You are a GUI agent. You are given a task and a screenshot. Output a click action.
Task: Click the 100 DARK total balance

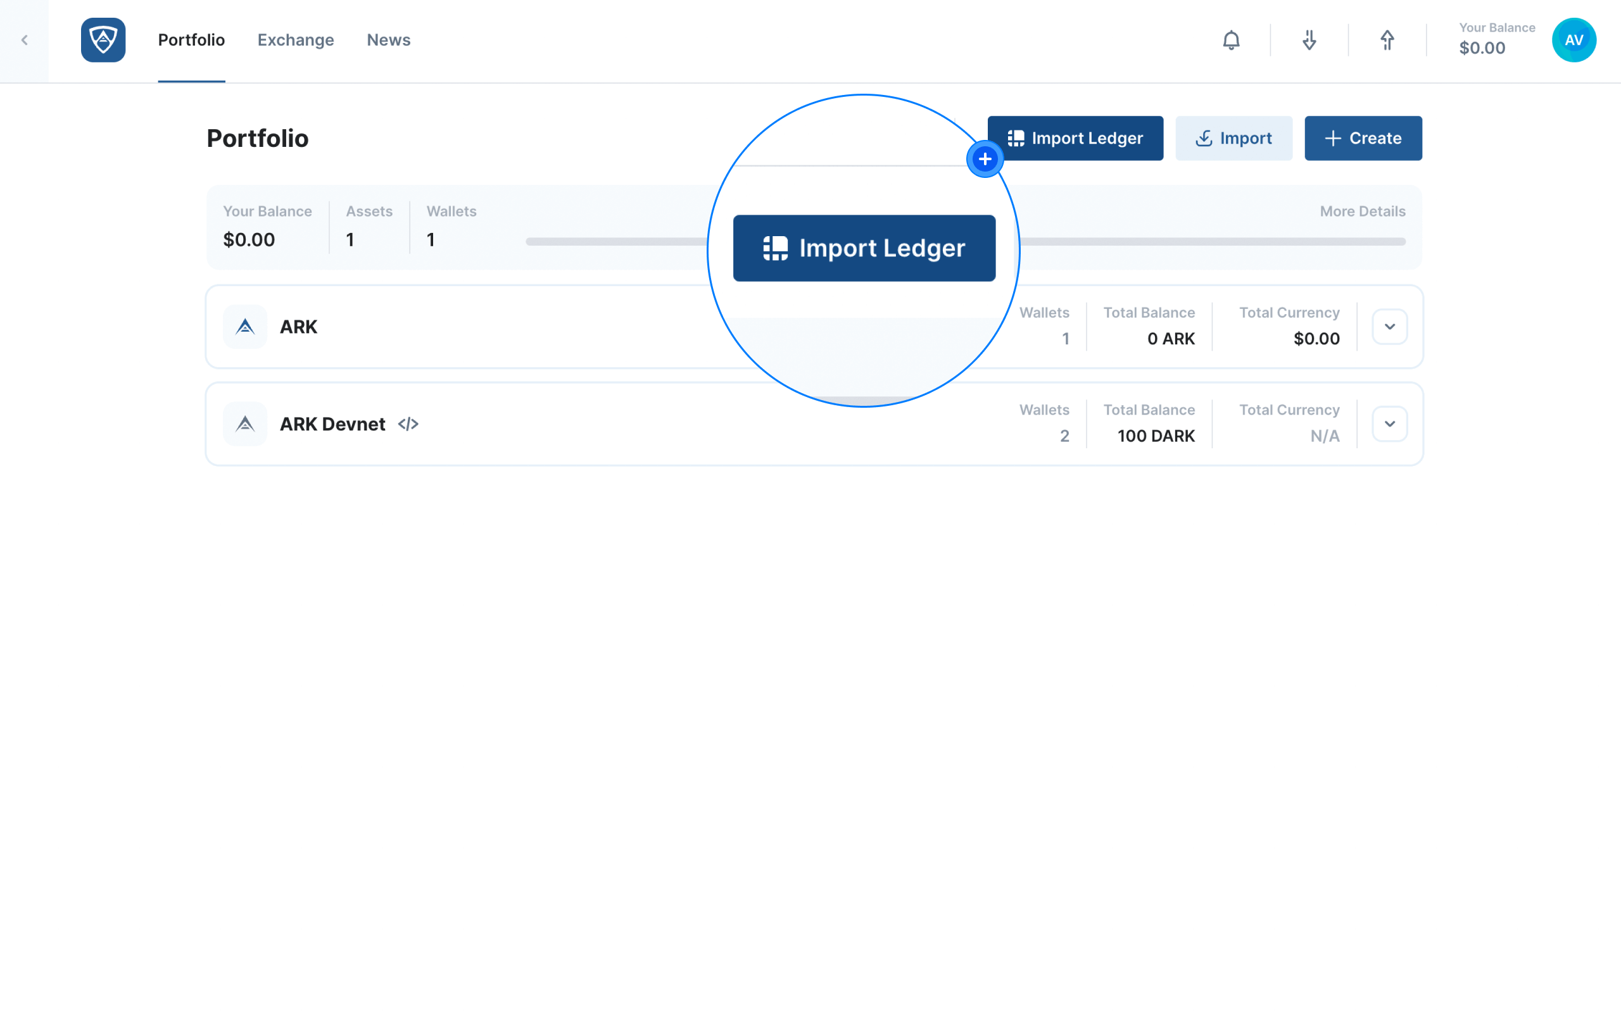[1156, 436]
